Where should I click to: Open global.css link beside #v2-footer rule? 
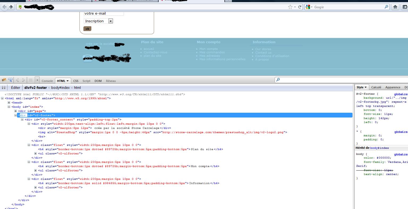401,94
